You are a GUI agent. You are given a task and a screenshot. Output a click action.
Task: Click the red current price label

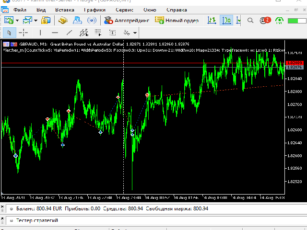coord(294,63)
